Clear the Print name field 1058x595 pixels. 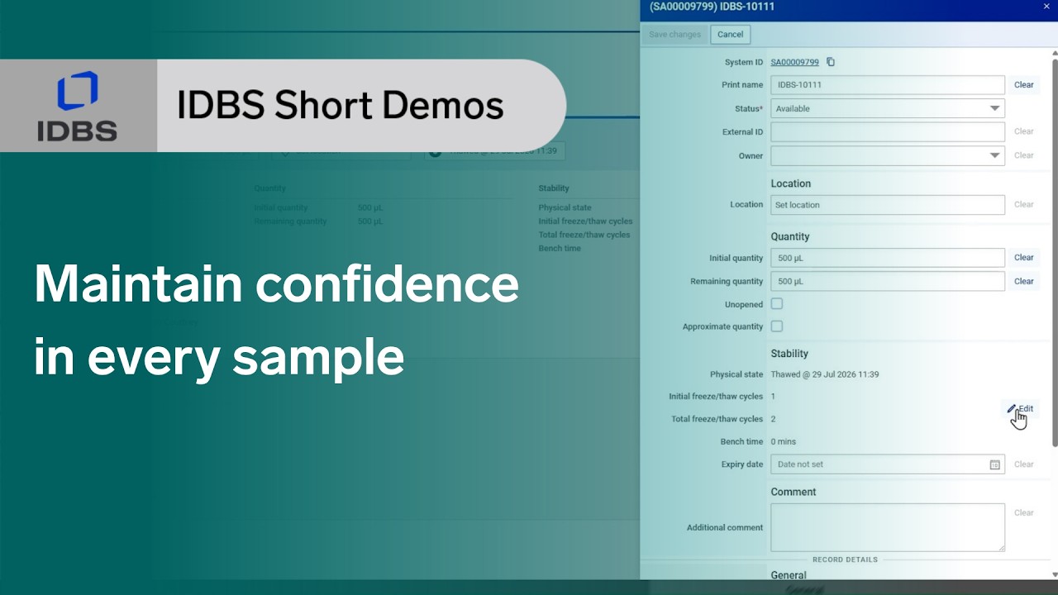coord(1023,84)
